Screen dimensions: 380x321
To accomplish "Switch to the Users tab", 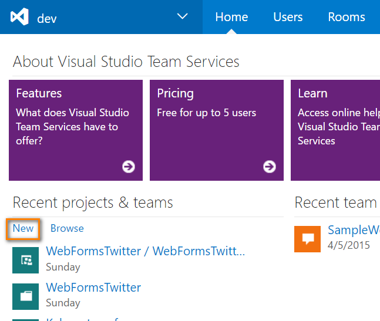I will tap(288, 17).
